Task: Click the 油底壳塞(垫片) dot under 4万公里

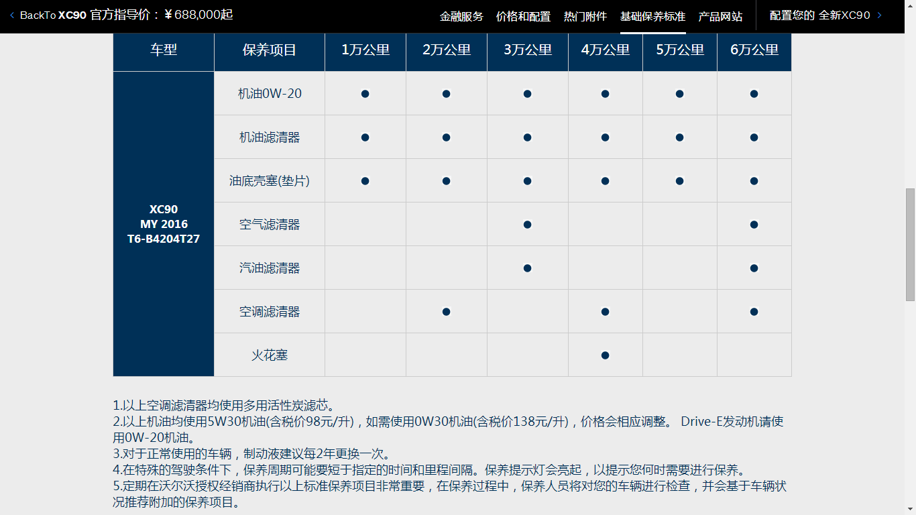Action: point(605,181)
